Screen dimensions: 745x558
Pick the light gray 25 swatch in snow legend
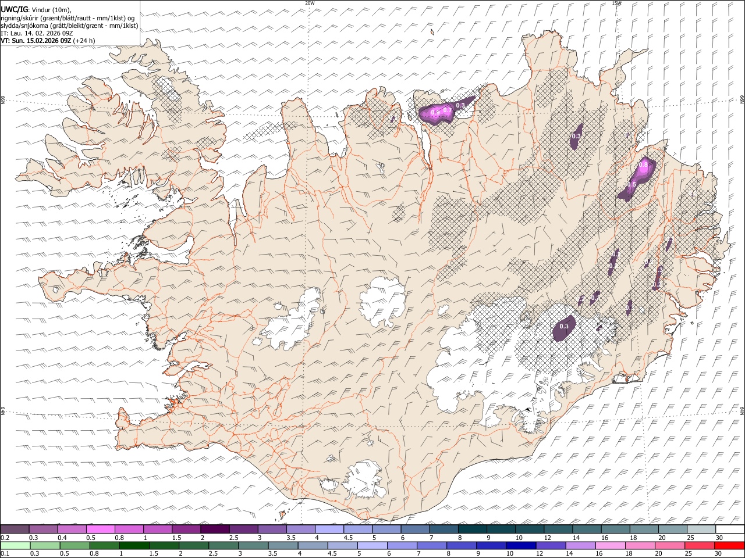pos(701,530)
